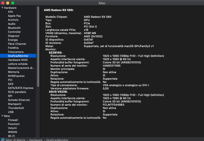
Task: Select SAS in the sidebar
Action: [10, 84]
